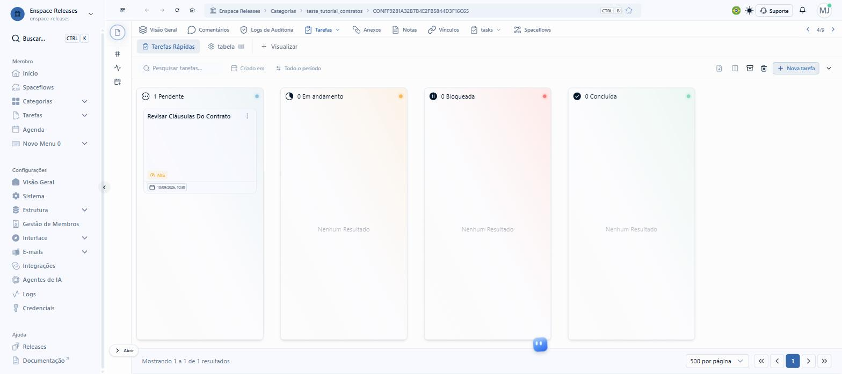
Task: Switch to the Logs de Auditoria tab
Action: click(x=266, y=29)
